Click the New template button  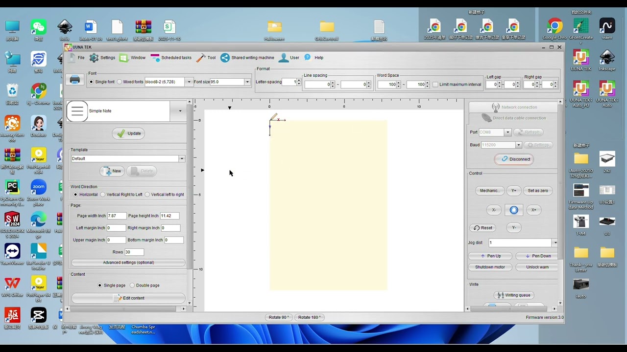[112, 171]
